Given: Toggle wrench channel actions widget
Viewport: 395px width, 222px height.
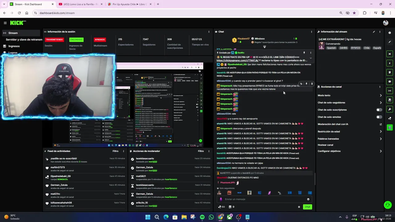Looking at the screenshot, I should pyautogui.click(x=390, y=109).
